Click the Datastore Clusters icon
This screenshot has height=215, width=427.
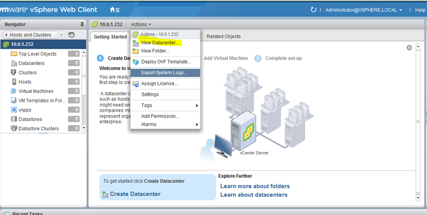pyautogui.click(x=14, y=128)
